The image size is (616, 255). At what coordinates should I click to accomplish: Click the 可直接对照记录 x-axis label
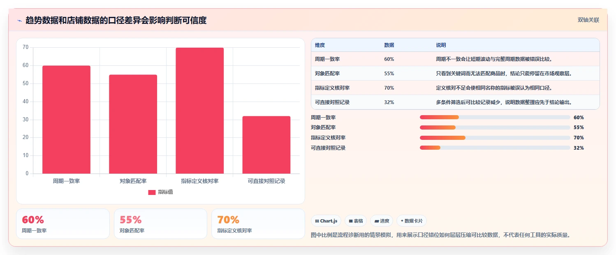click(x=266, y=181)
